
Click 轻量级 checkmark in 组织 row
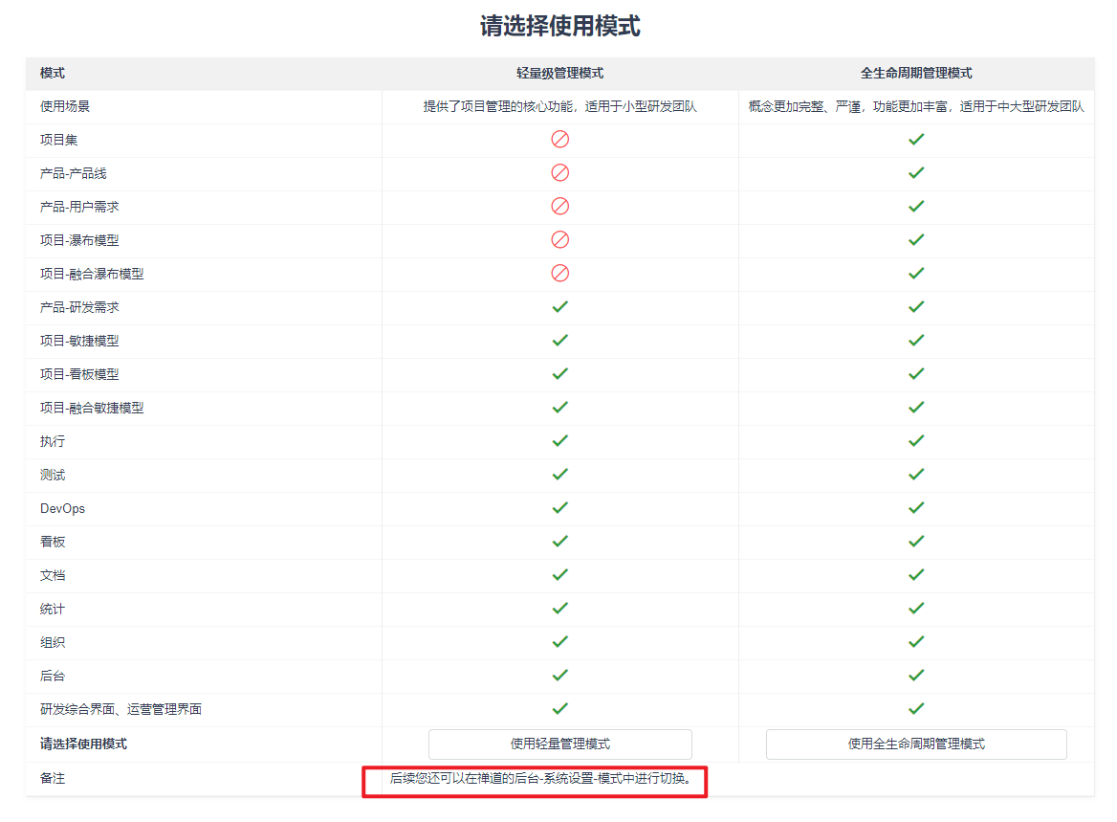(x=559, y=642)
